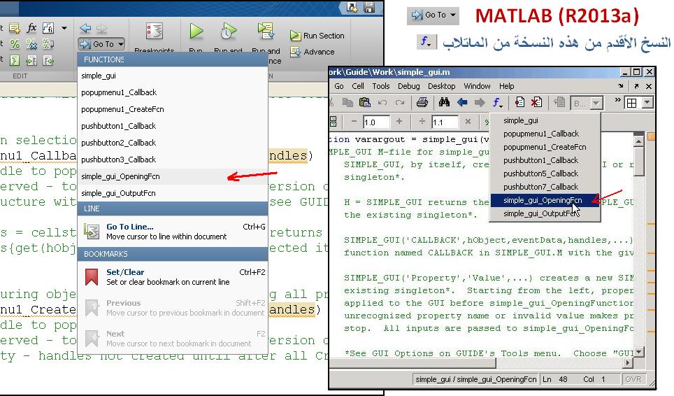Open the Tools menu in old editor window
The width and height of the screenshot is (674, 396).
coord(381,86)
